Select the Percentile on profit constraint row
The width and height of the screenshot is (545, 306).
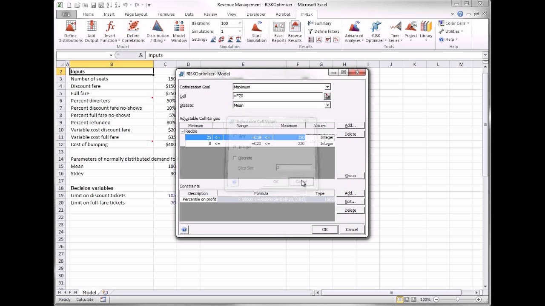pos(257,199)
